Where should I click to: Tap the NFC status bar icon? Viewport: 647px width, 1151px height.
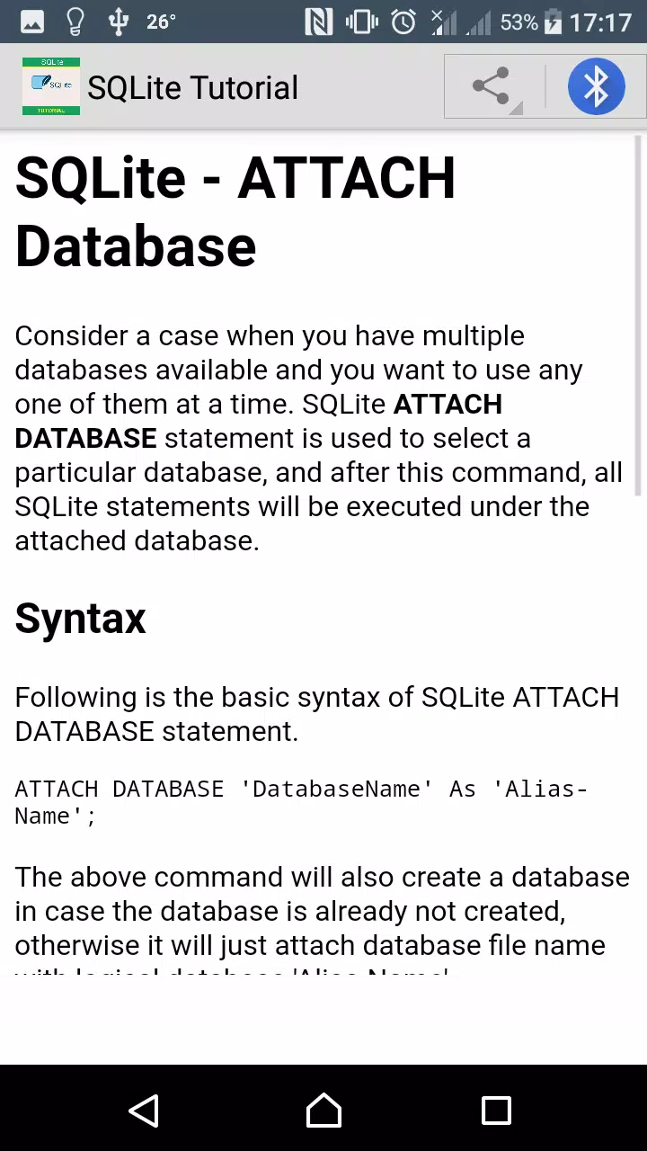point(319,22)
